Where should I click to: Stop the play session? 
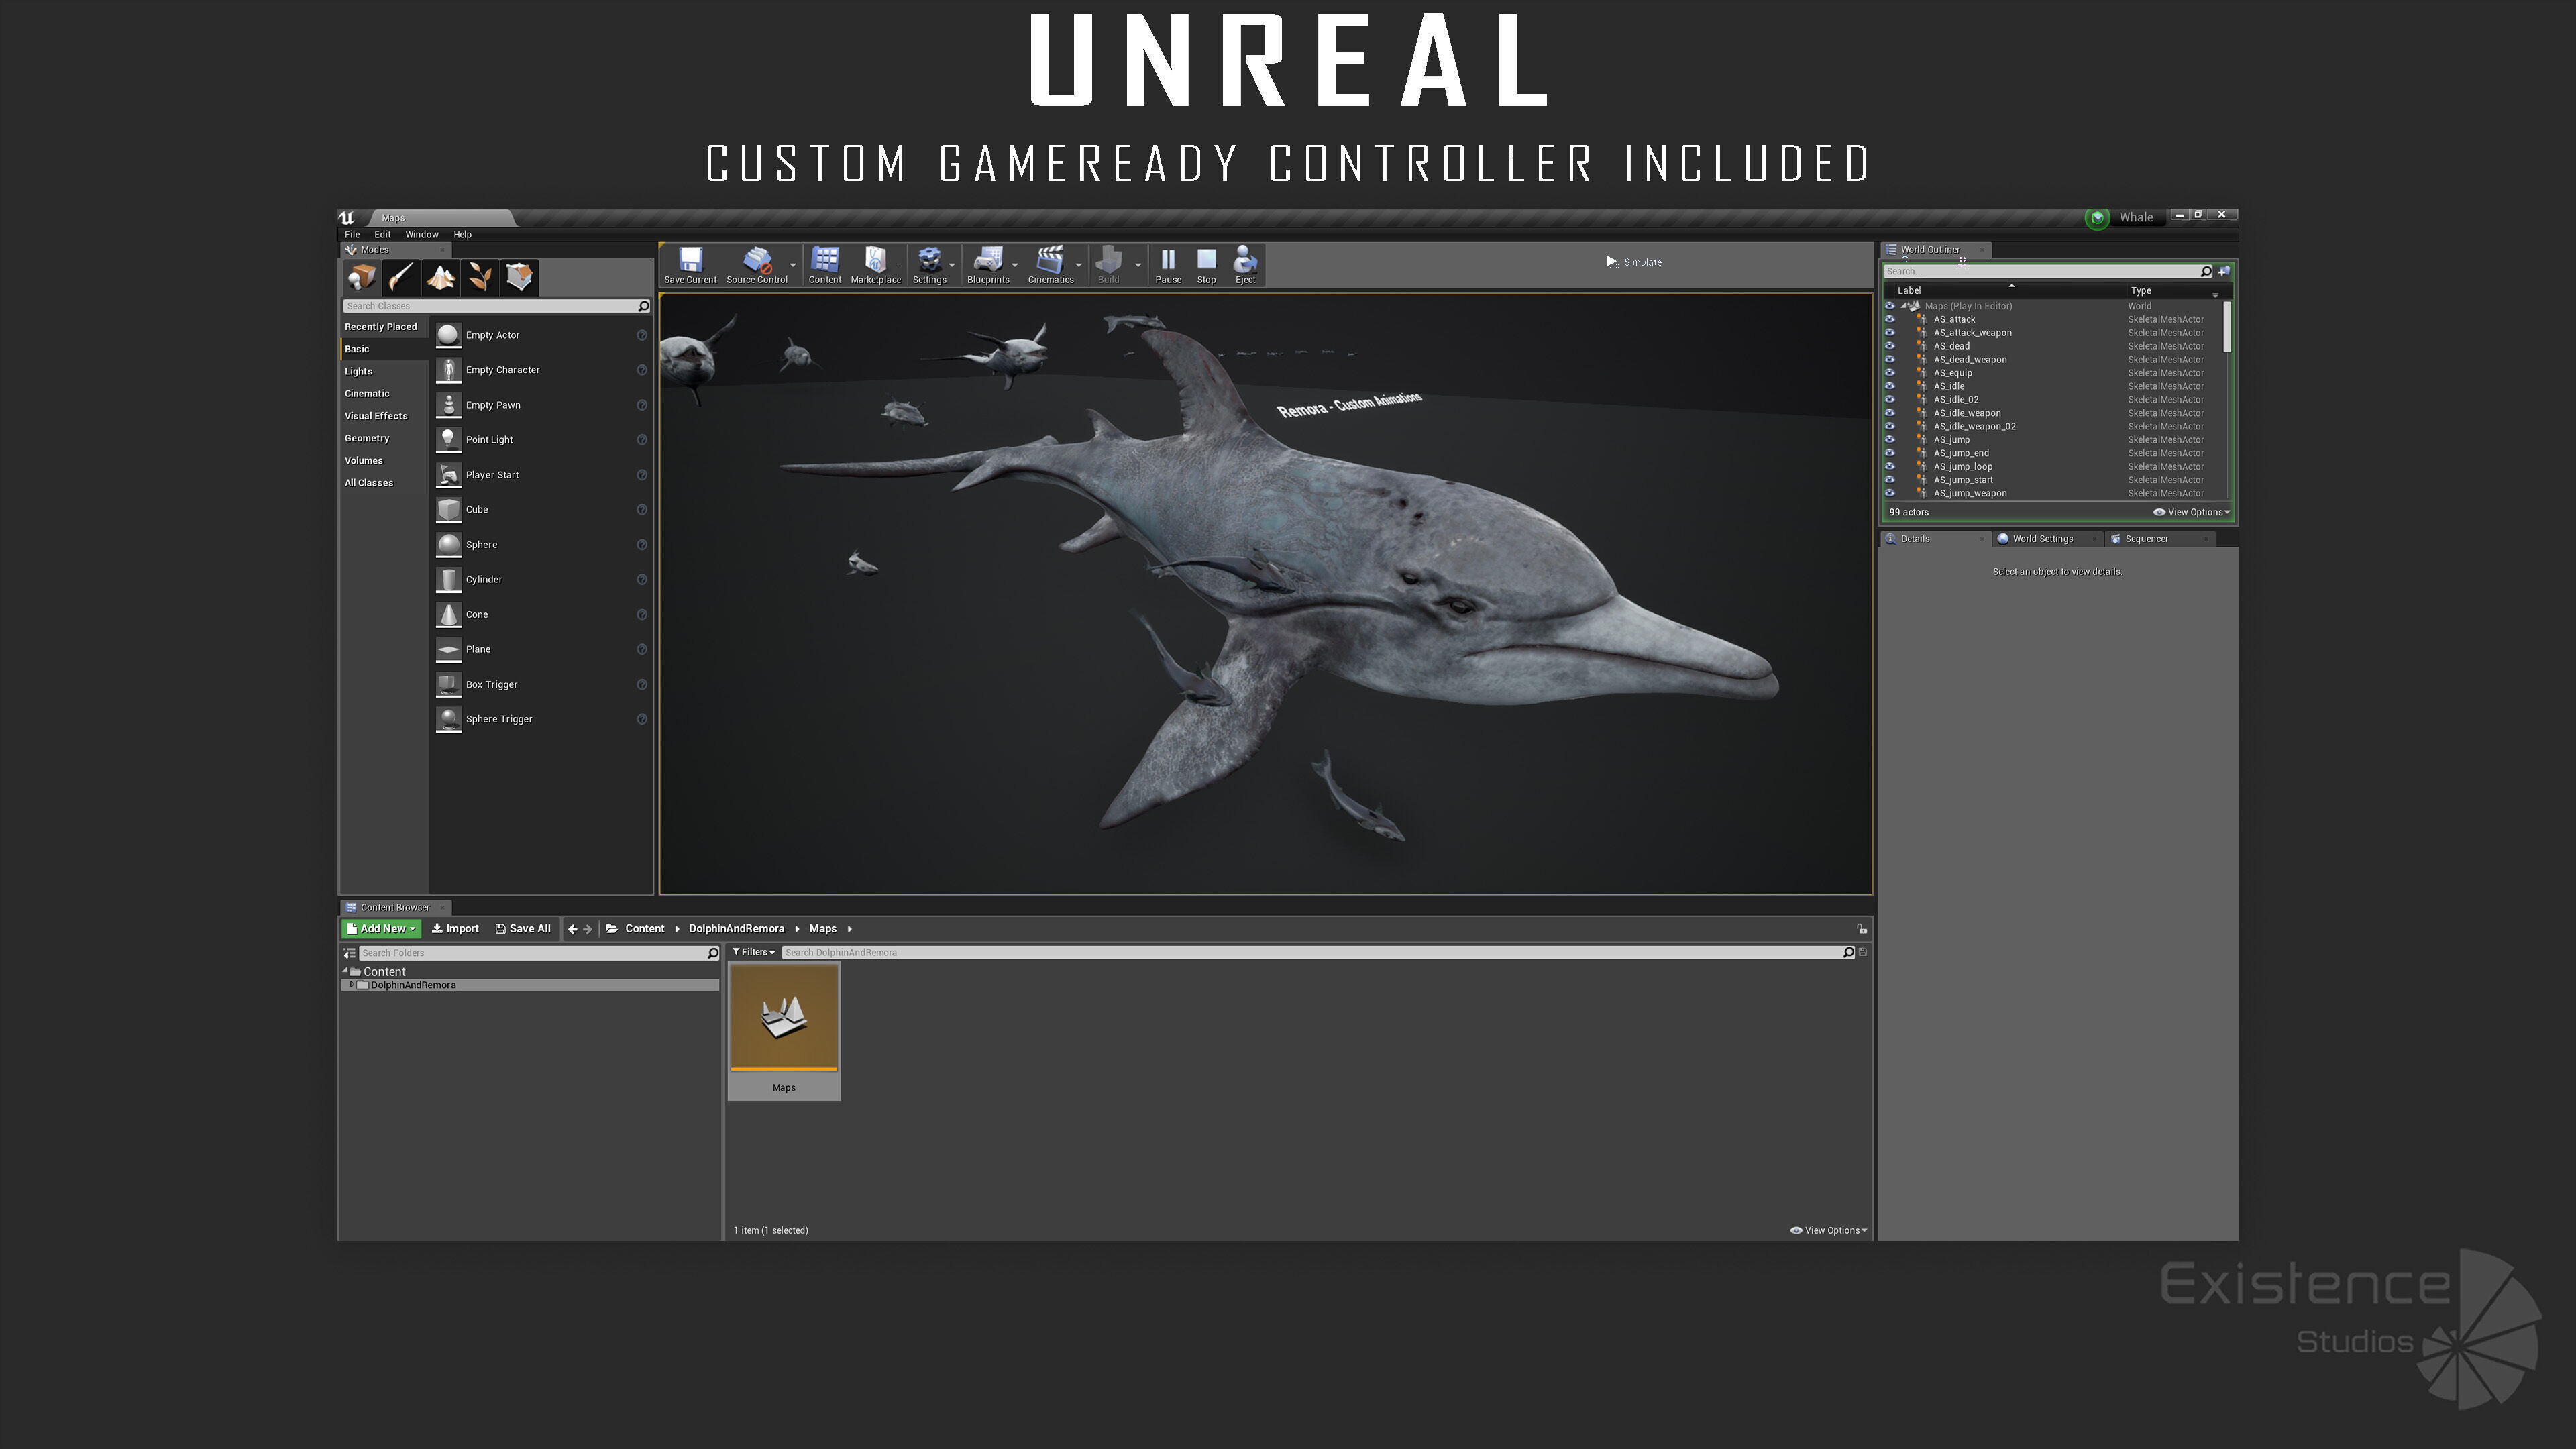coord(1207,265)
